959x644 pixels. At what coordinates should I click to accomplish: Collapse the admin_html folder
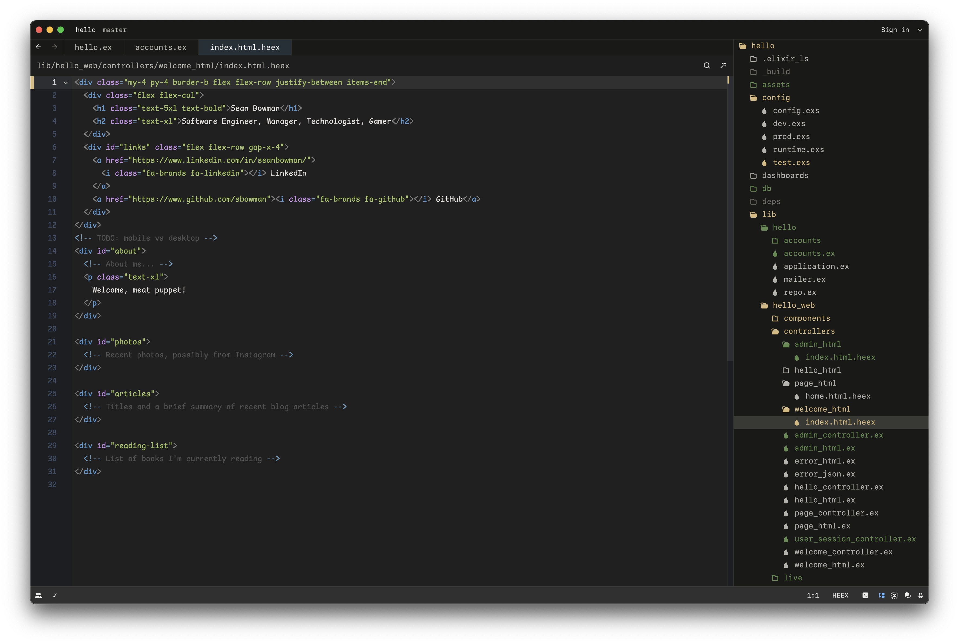tap(831, 344)
